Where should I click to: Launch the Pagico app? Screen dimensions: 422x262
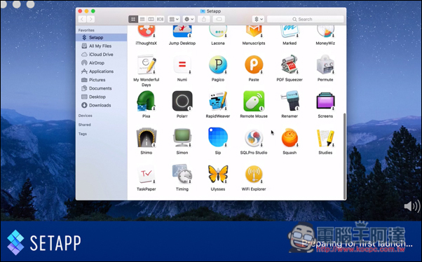(218, 65)
